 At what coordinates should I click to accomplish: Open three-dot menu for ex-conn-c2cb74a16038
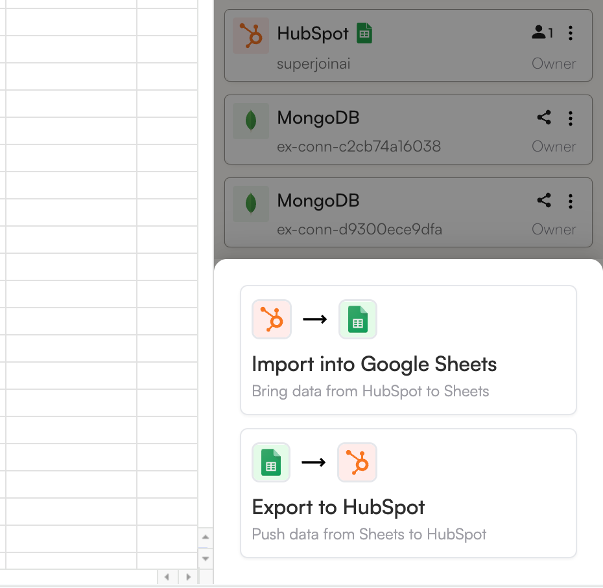coord(571,119)
